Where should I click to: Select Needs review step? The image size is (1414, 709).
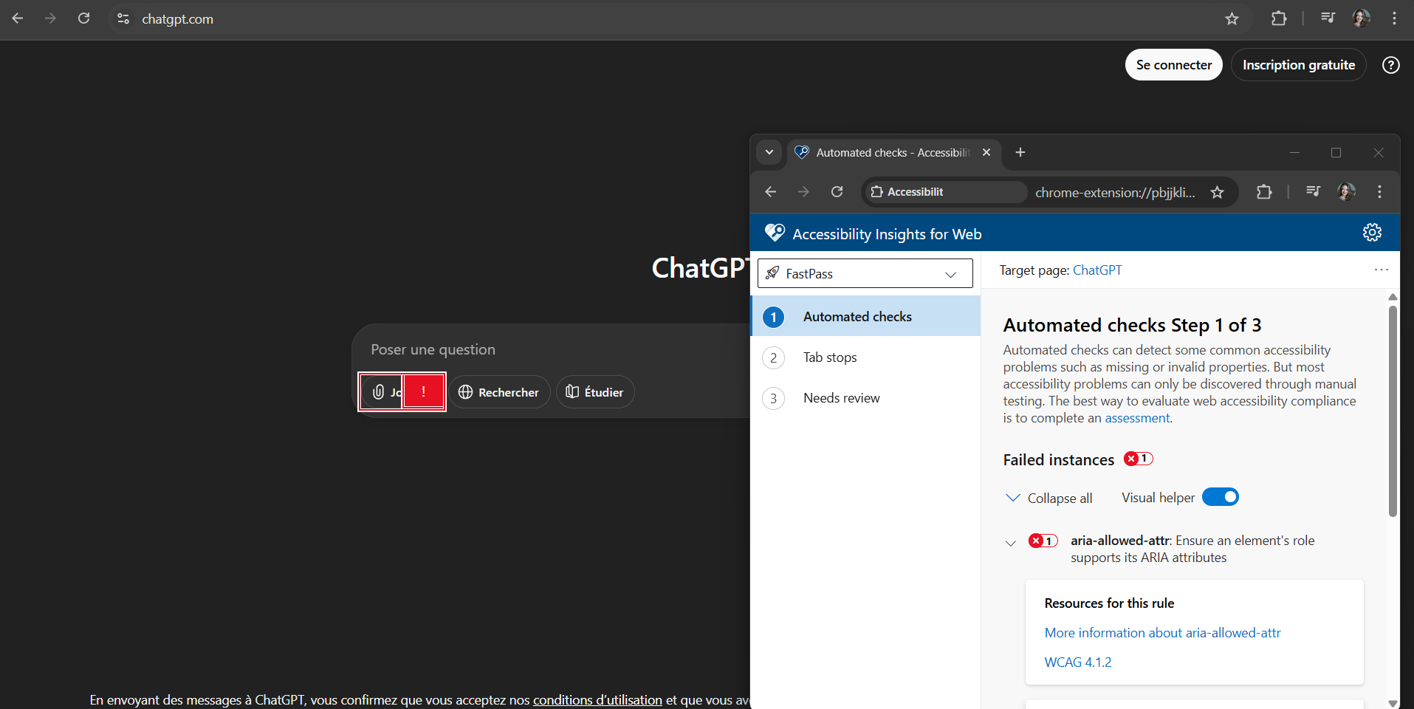pyautogui.click(x=865, y=398)
